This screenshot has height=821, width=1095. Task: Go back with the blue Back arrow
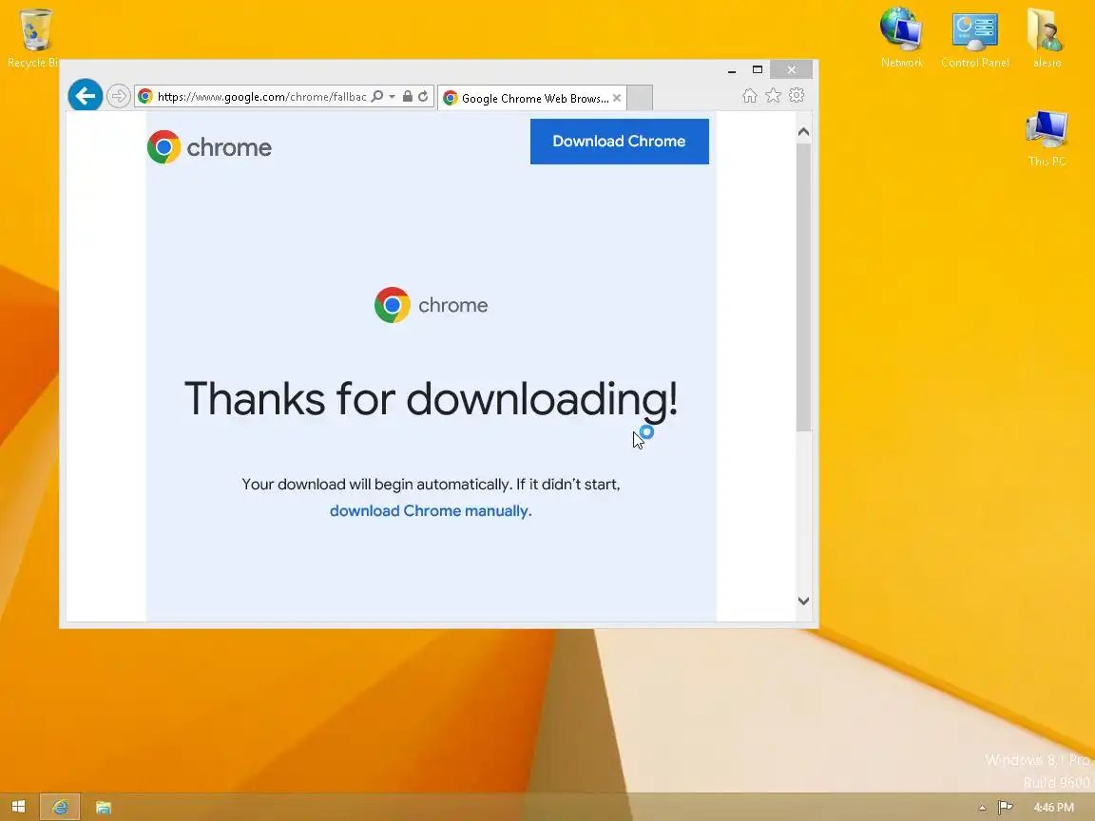pyautogui.click(x=86, y=96)
